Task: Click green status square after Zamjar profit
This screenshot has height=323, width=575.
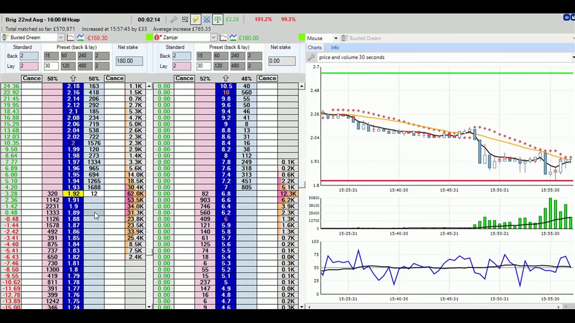Action: point(302,38)
